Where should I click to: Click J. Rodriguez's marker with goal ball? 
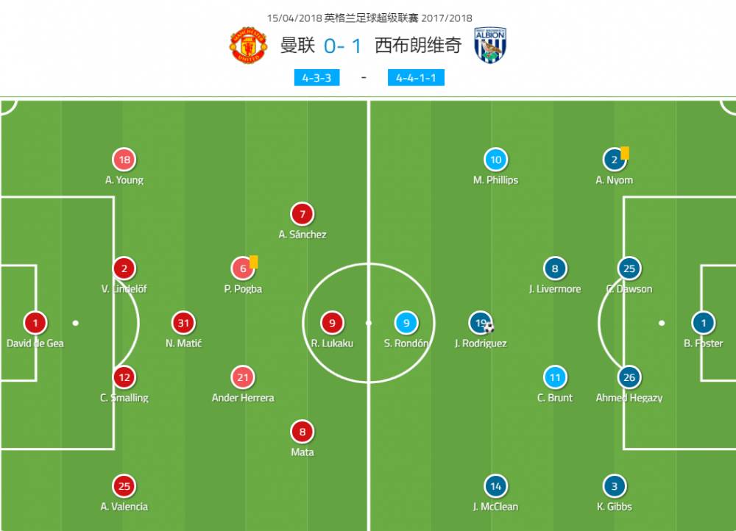click(x=481, y=323)
